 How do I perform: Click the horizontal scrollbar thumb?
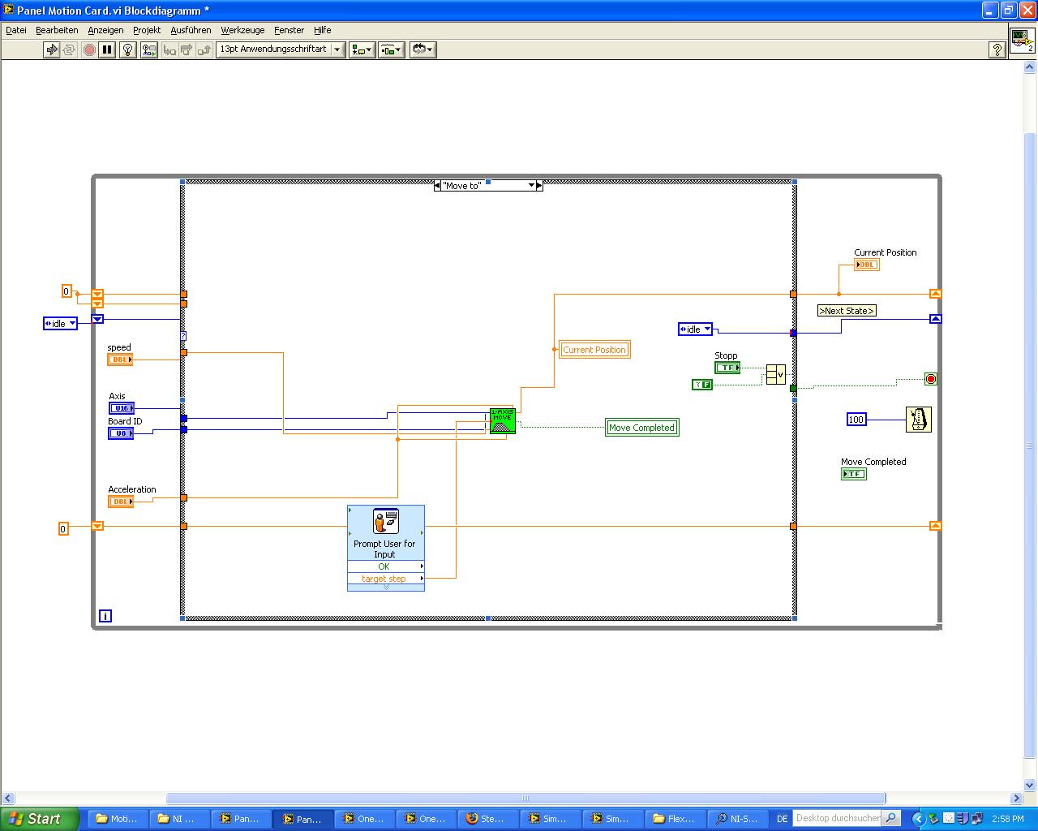pos(525,798)
